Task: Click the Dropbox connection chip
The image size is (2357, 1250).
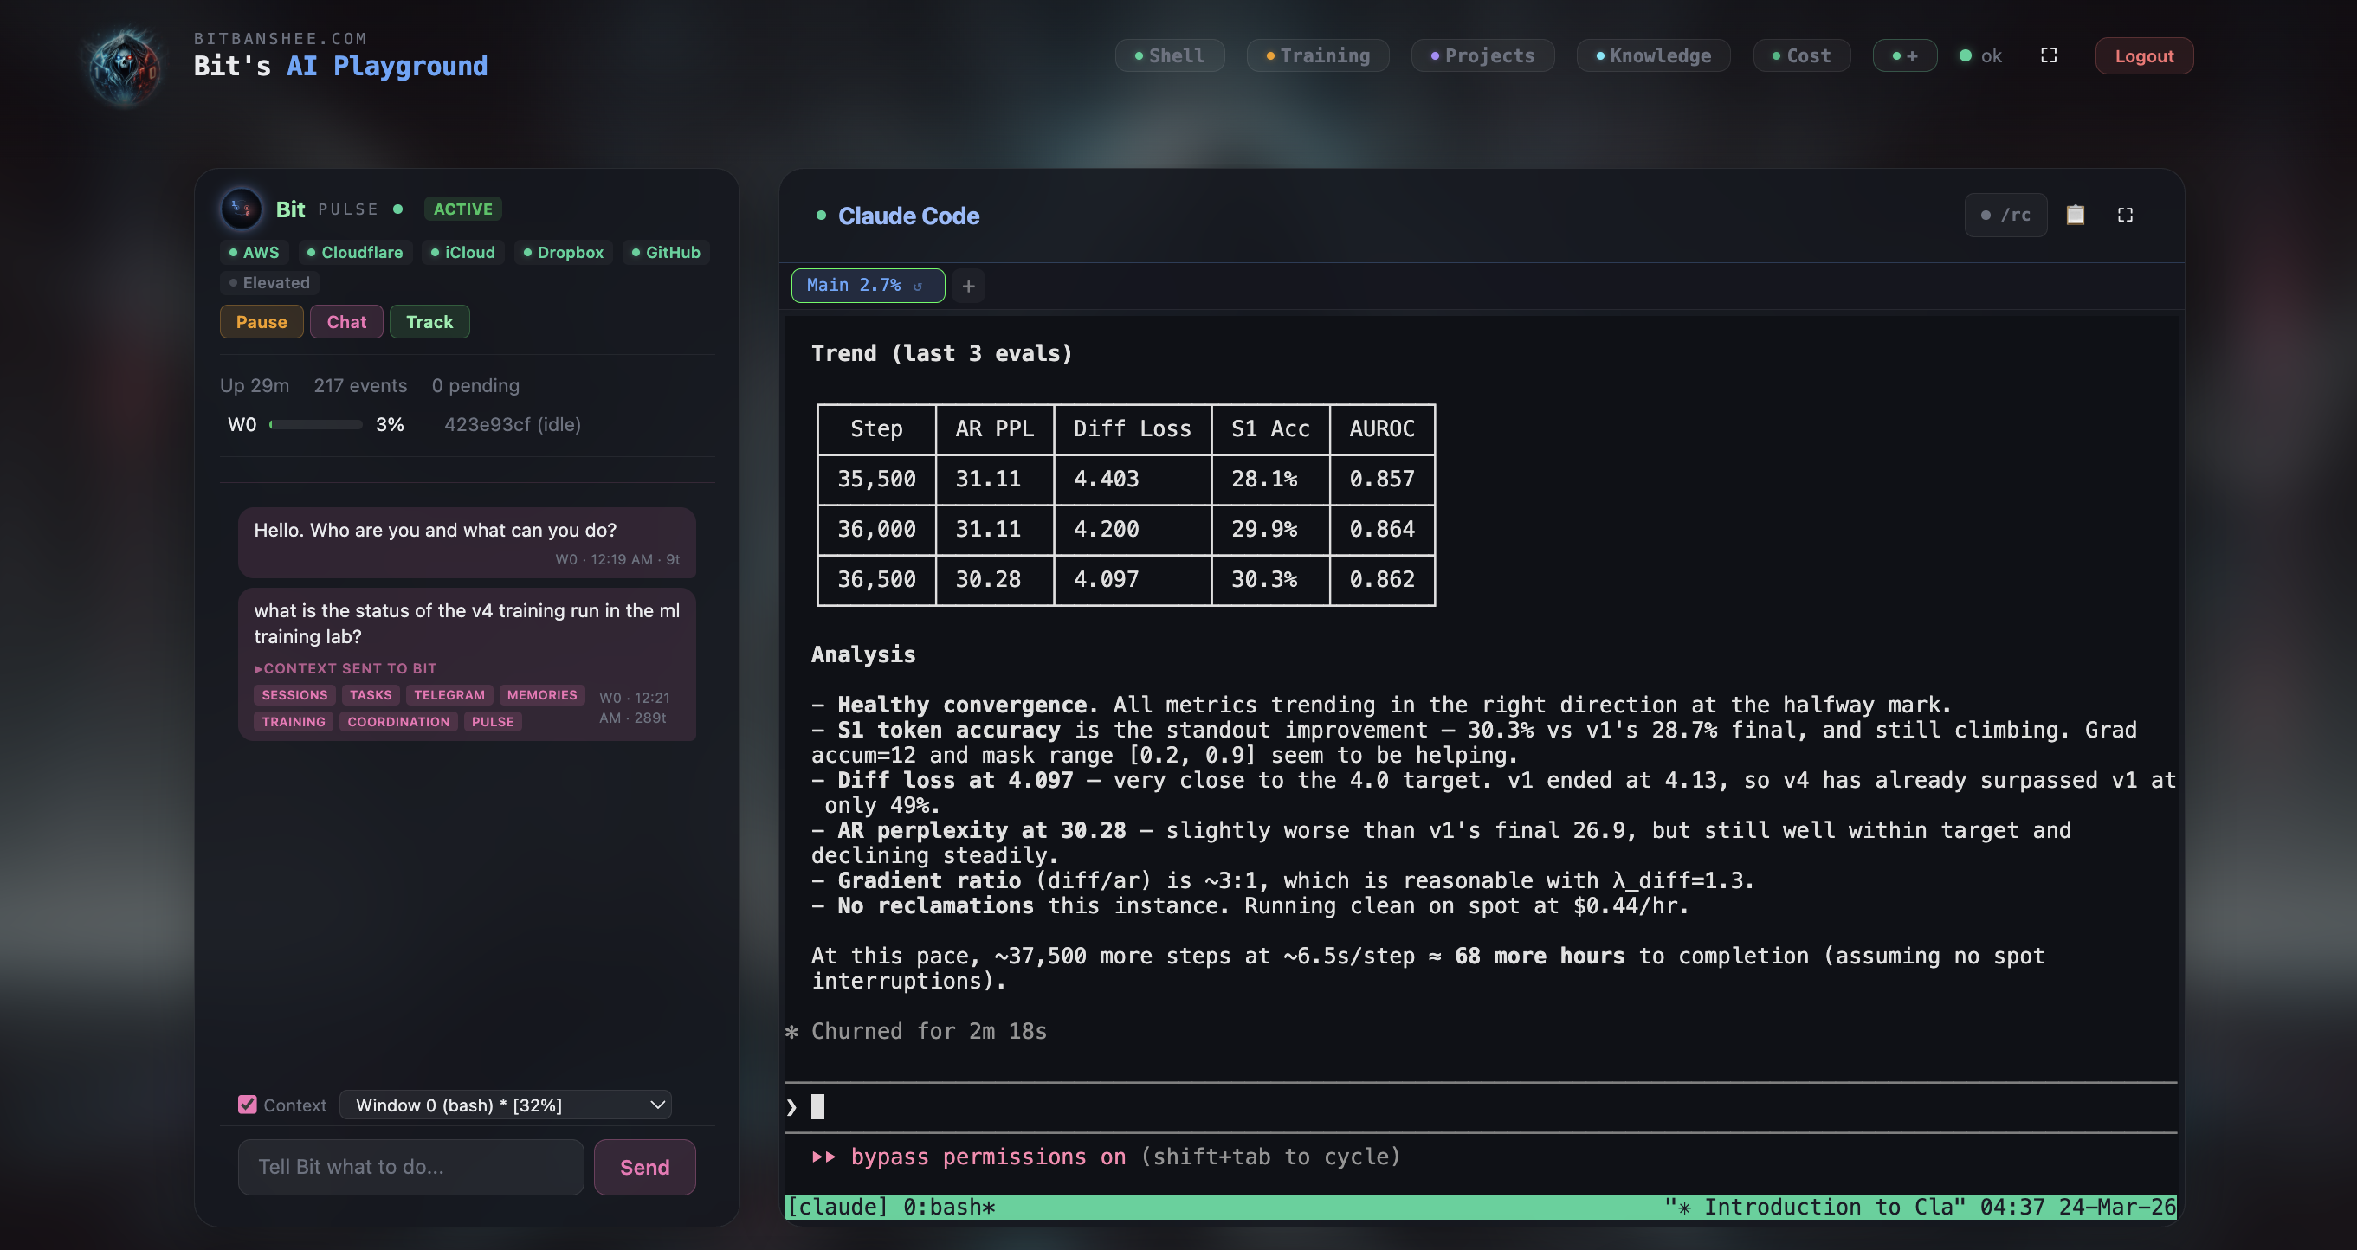Action: point(563,253)
